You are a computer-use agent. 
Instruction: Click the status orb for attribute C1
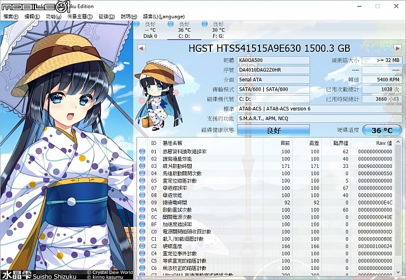[142, 239]
